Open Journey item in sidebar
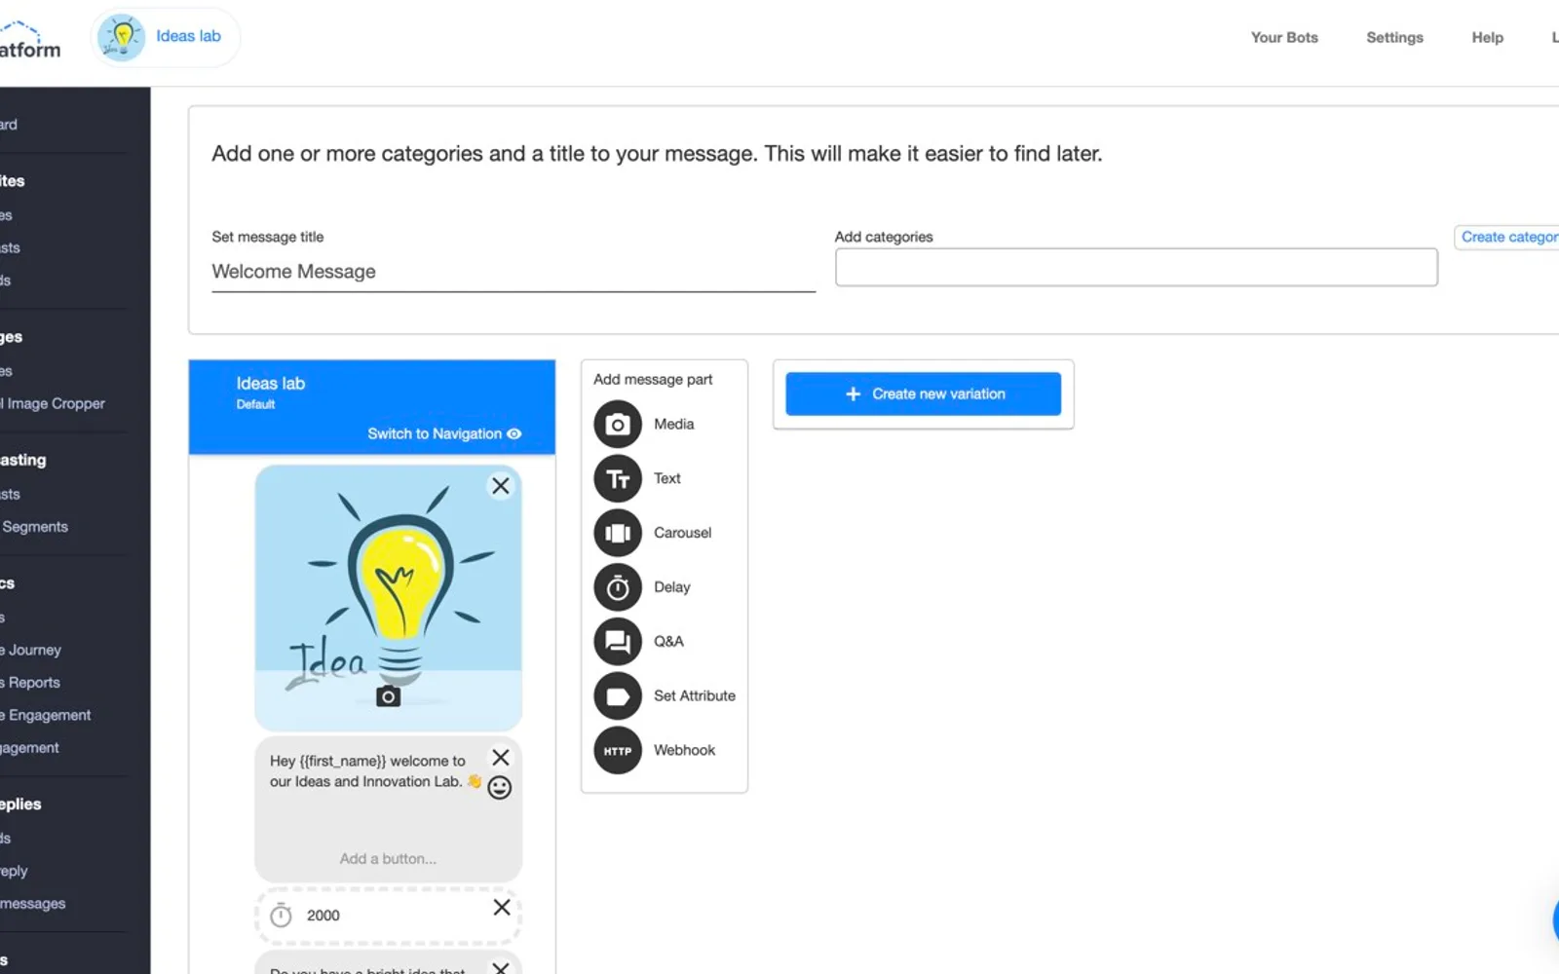This screenshot has height=974, width=1559. tap(31, 651)
